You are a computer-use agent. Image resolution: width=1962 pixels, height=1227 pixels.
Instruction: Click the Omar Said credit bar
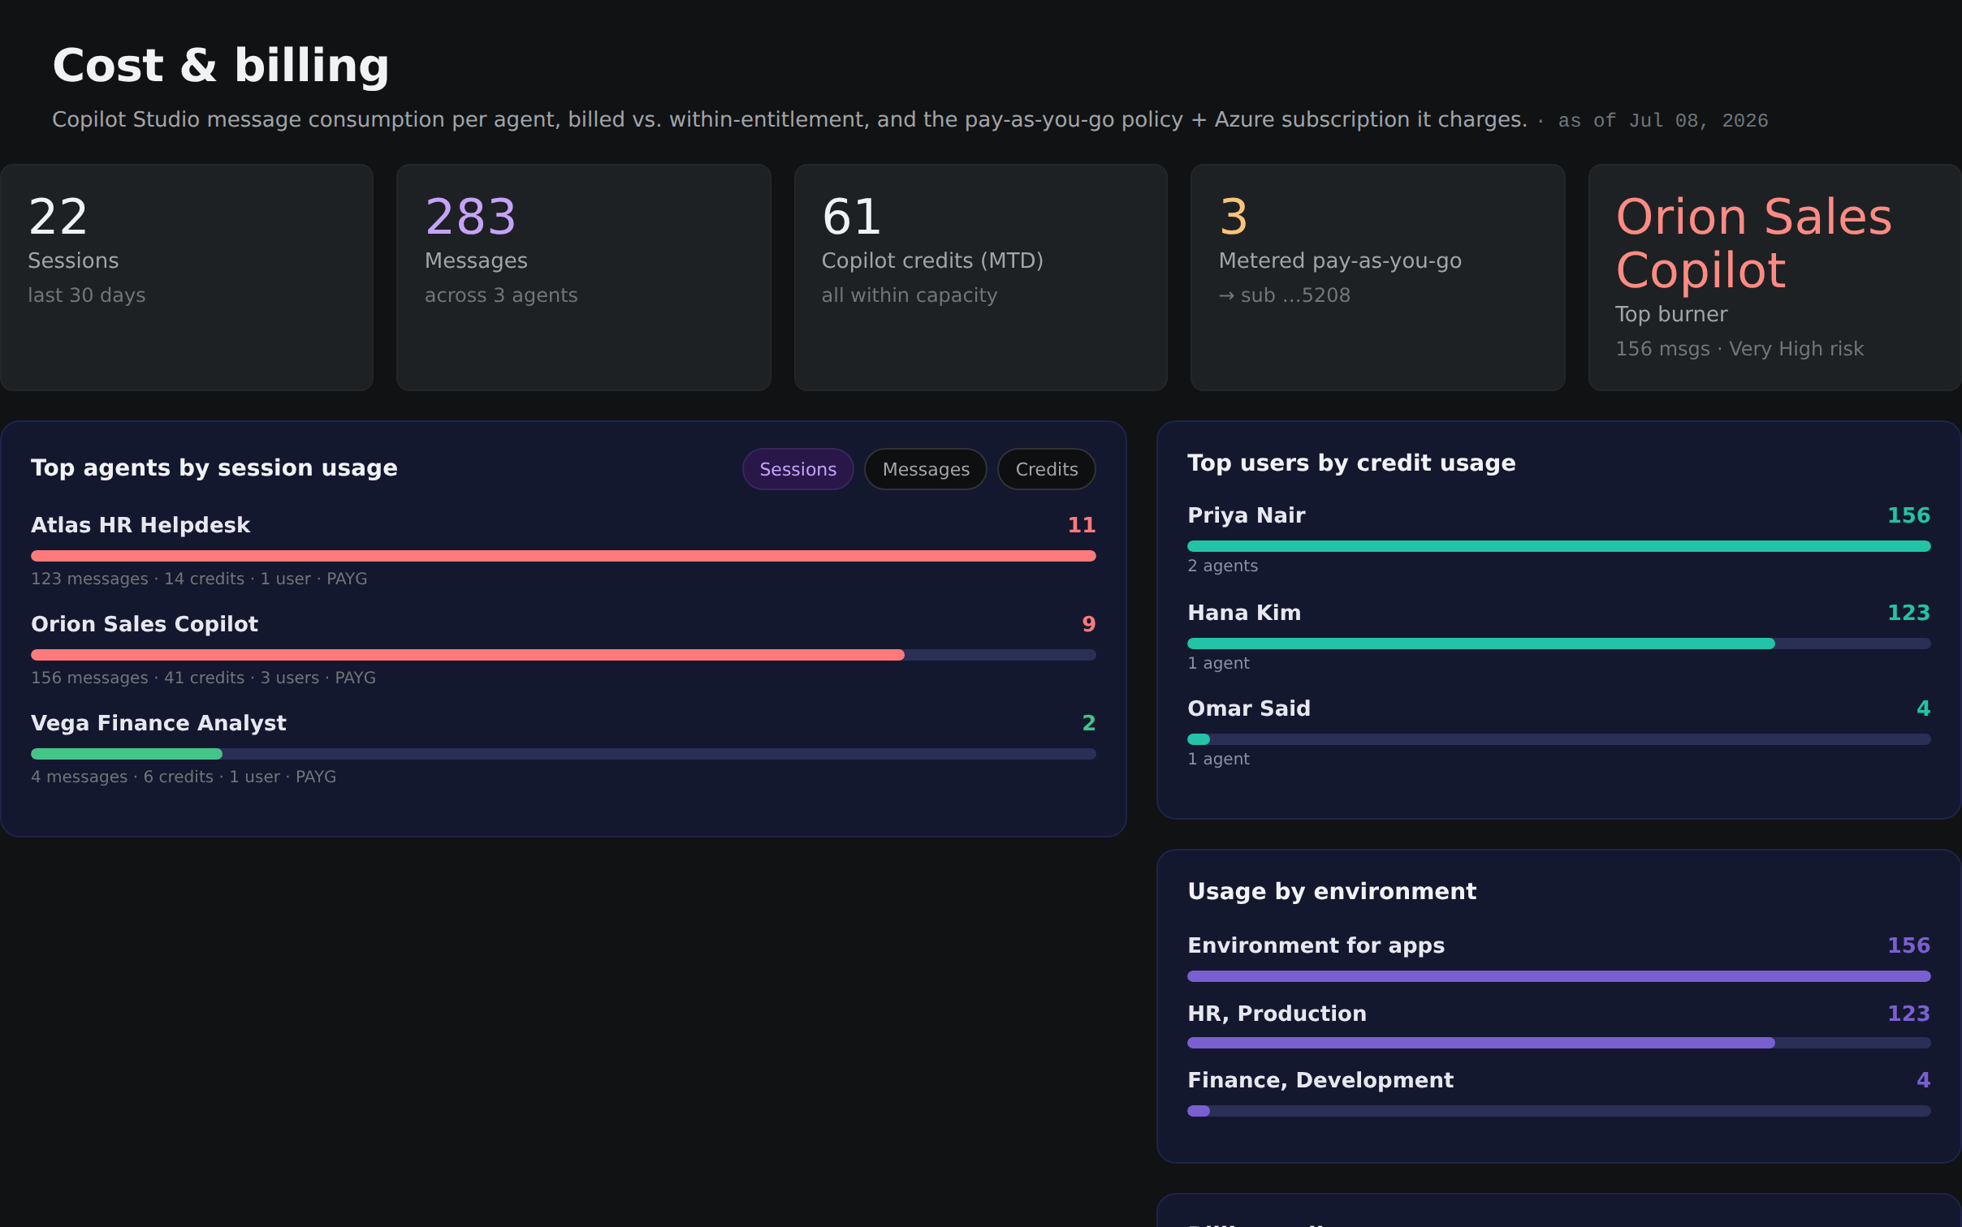(1559, 739)
